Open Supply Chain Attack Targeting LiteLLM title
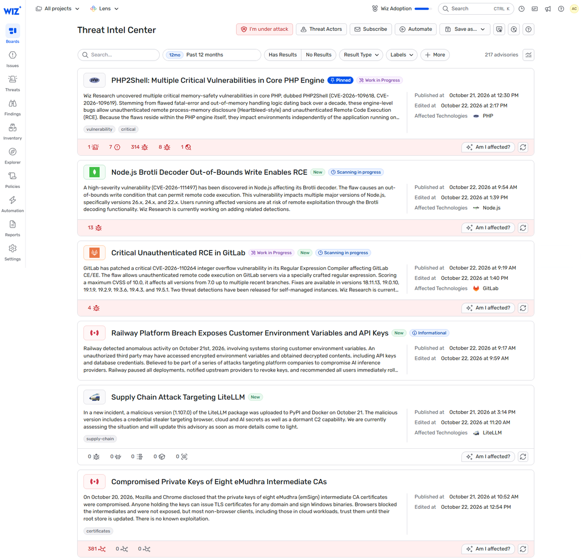 point(178,397)
